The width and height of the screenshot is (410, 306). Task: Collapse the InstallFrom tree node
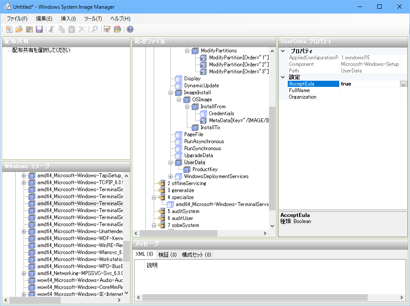pos(187,107)
